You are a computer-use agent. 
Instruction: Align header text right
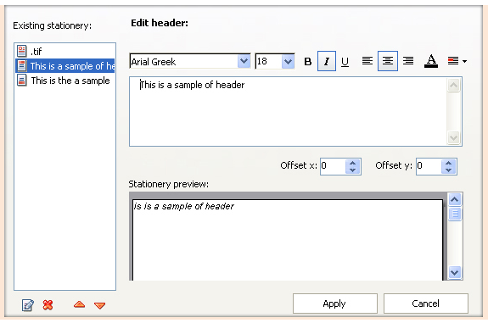(x=408, y=61)
